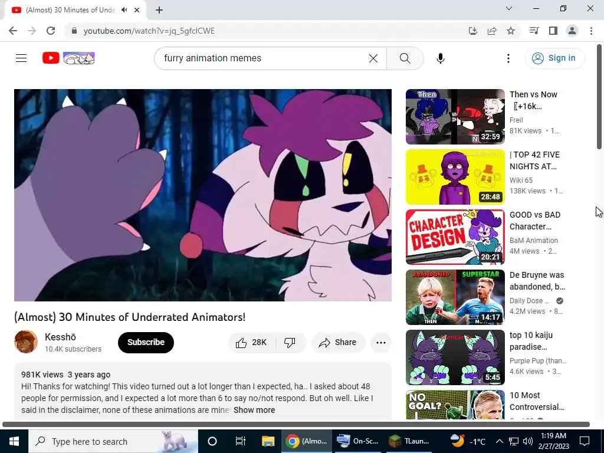The height and width of the screenshot is (453, 604).
Task: Click the install/download page icon in omnibox
Action: [x=473, y=31]
